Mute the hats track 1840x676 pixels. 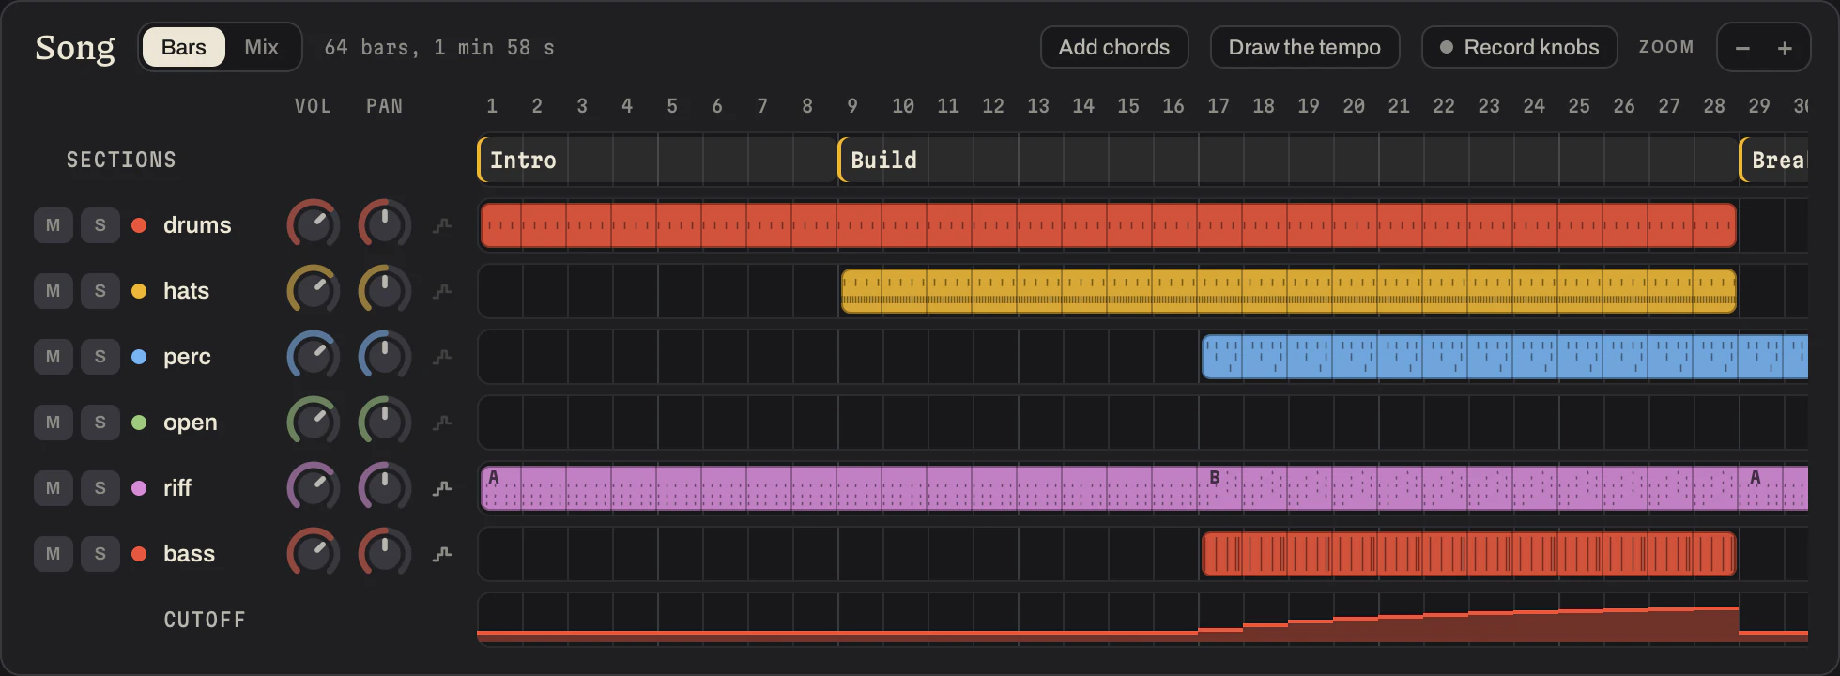[54, 291]
